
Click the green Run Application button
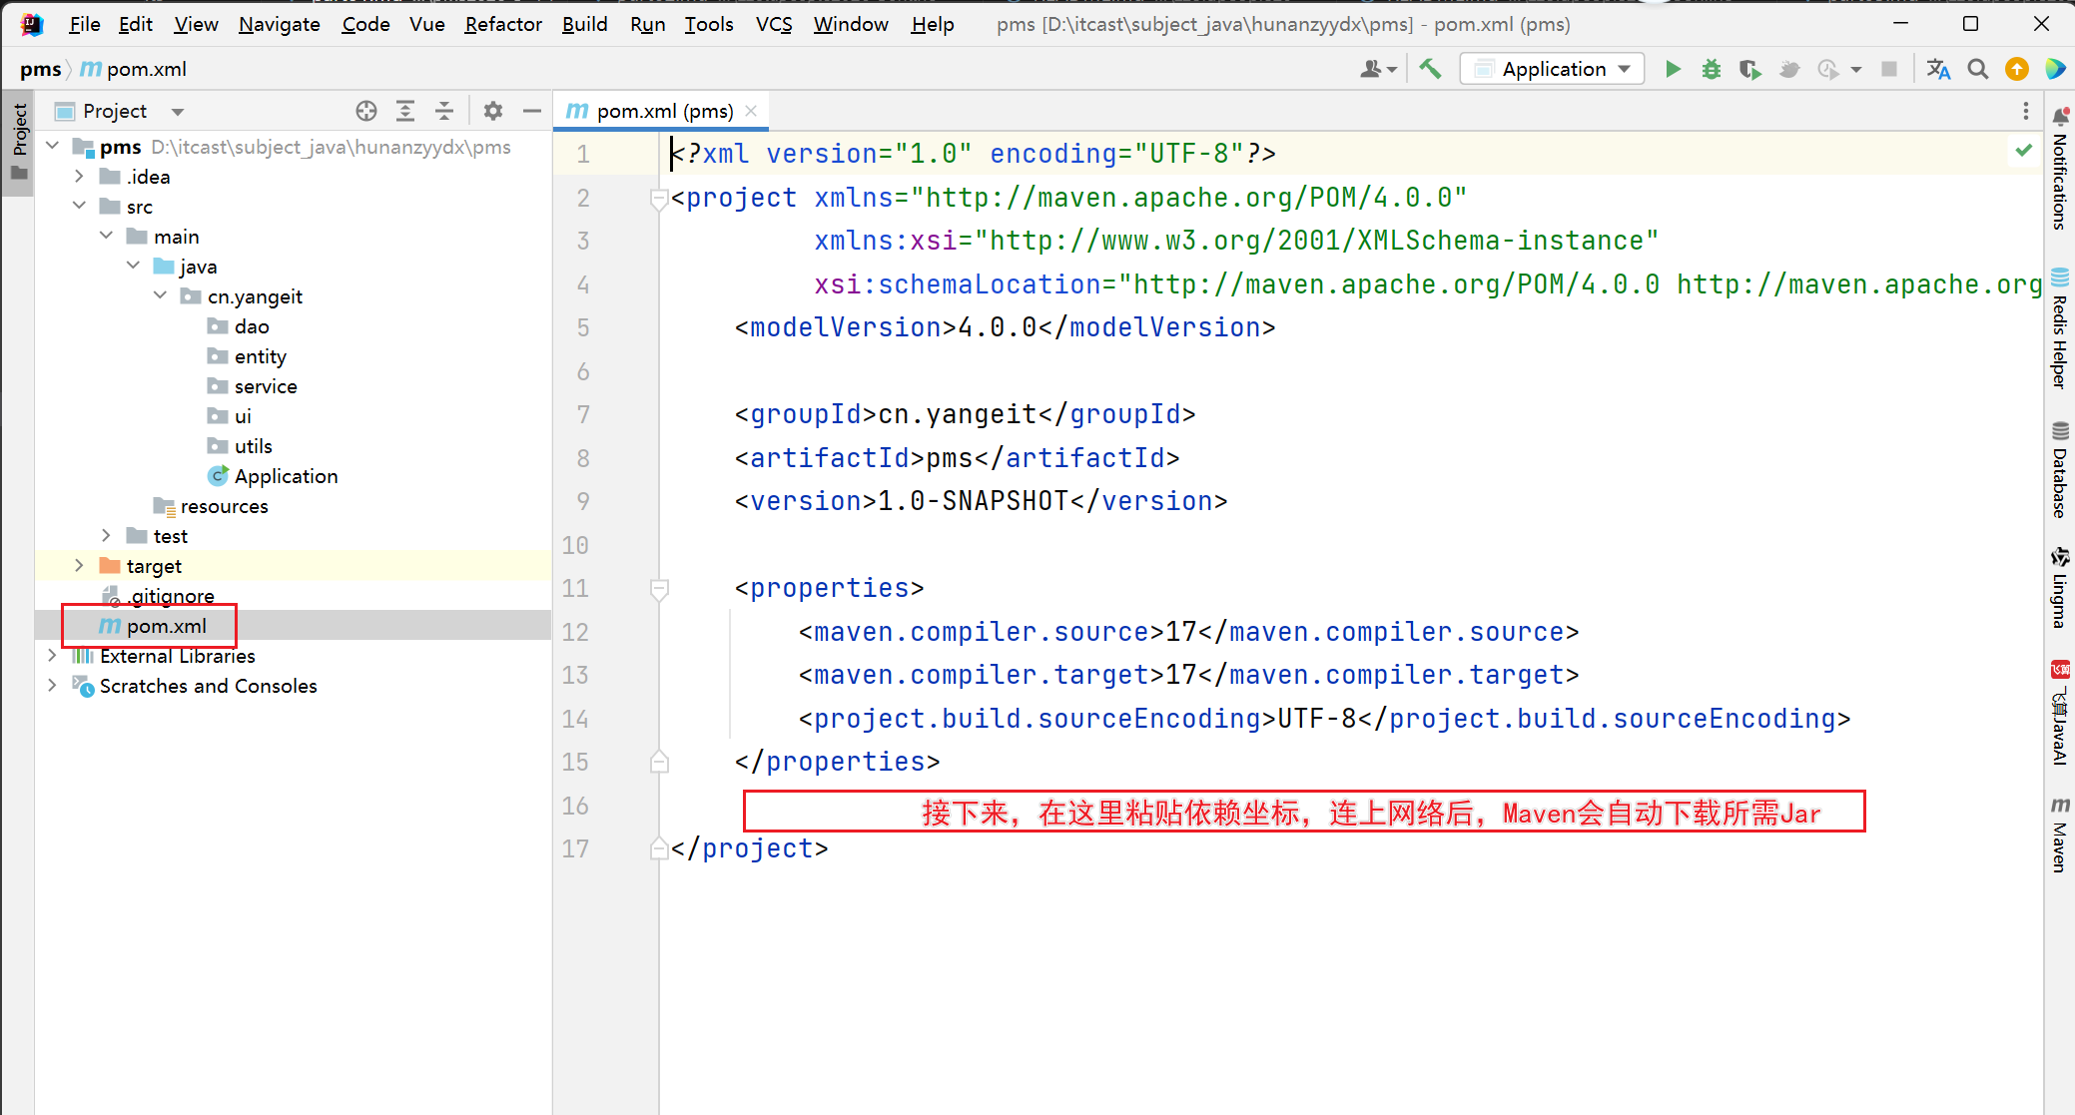[x=1673, y=69]
